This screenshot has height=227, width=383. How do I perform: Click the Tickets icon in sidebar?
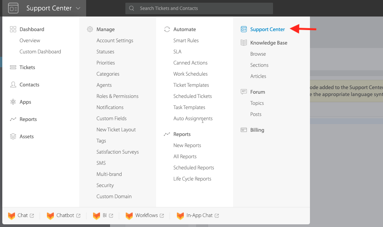point(13,67)
